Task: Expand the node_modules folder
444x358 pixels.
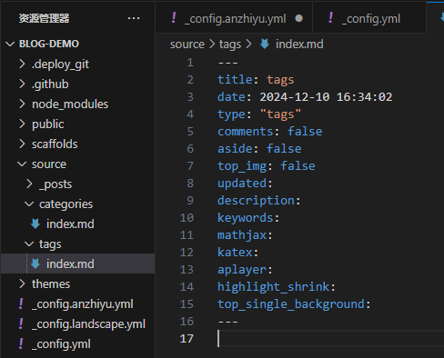Action: pos(22,104)
